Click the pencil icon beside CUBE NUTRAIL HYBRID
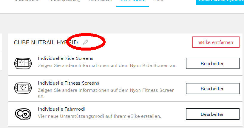The height and width of the screenshot is (128, 244). [86, 42]
